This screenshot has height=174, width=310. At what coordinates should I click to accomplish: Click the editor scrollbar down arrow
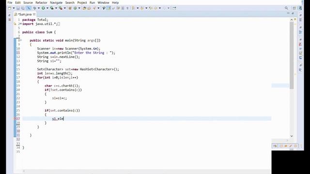tap(292, 136)
